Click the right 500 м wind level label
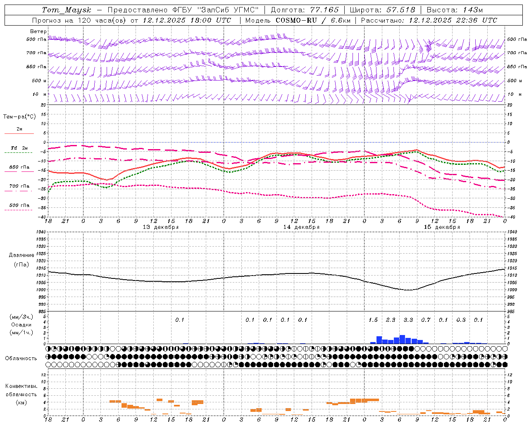This screenshot has height=423, width=529. click(515, 81)
